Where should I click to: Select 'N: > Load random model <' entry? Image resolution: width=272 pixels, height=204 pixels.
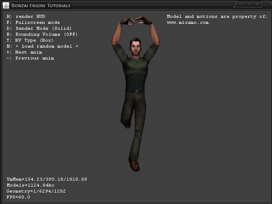click(42, 46)
